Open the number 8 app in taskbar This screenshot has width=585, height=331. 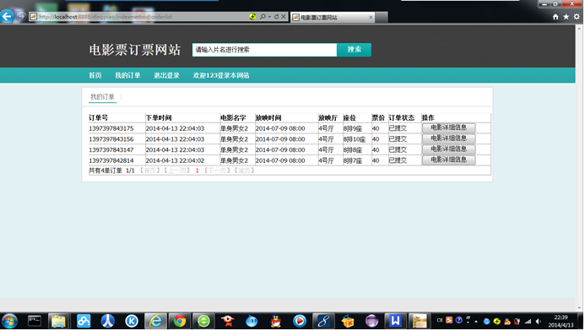[x=324, y=321]
